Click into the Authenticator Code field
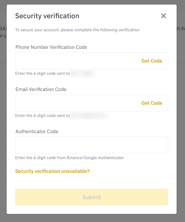 (x=92, y=145)
